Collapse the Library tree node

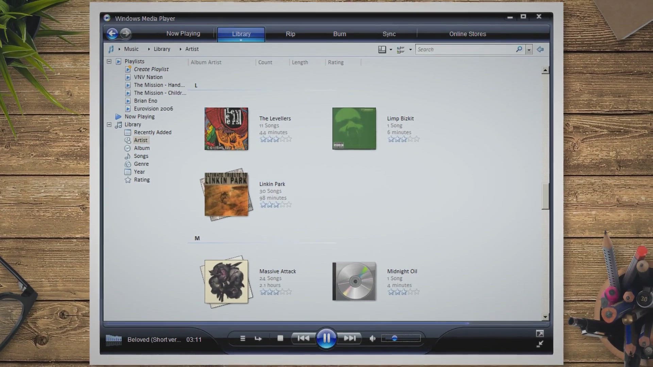point(109,125)
